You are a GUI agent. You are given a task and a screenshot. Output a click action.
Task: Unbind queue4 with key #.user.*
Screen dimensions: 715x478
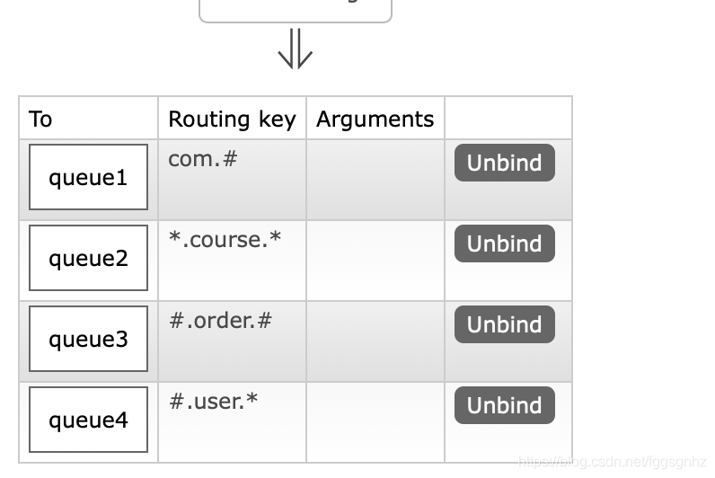504,405
